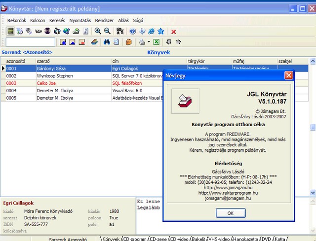
Task: Click the szakjel column header
Action: pyautogui.click(x=293, y=61)
